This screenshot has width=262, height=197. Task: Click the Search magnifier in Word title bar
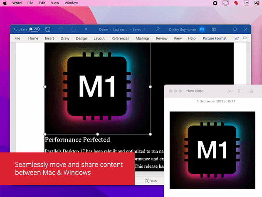coord(158,29)
